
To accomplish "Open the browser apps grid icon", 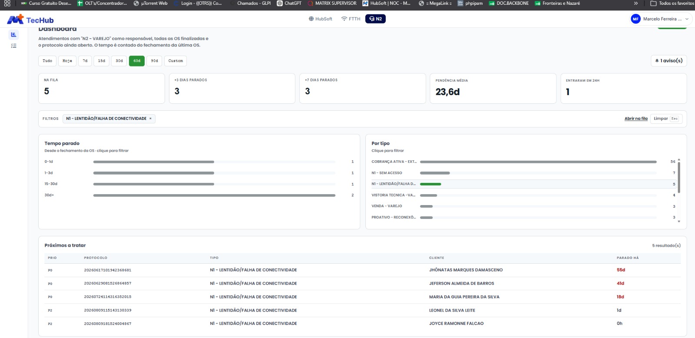I will click(x=7, y=3).
